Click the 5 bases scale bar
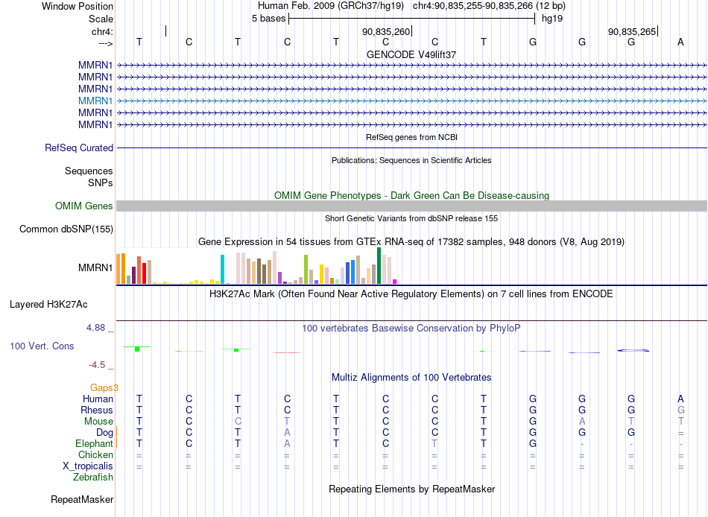The width and height of the screenshot is (708, 517). click(x=412, y=19)
